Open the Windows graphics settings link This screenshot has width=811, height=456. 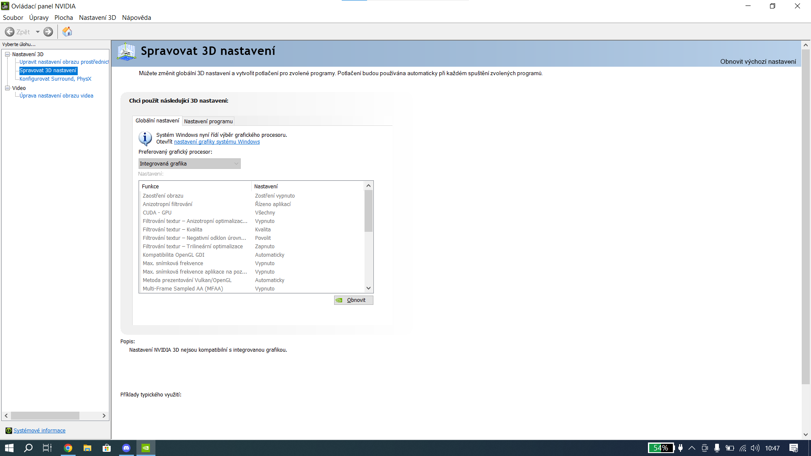point(217,142)
